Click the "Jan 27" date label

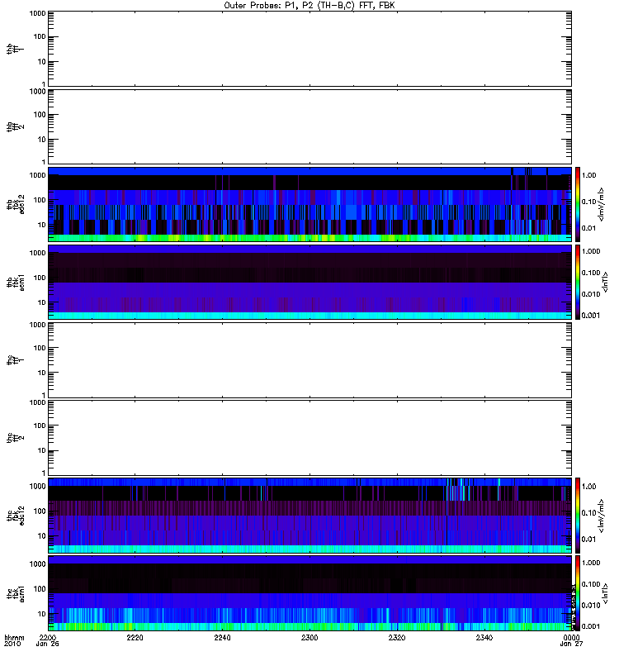[571, 644]
